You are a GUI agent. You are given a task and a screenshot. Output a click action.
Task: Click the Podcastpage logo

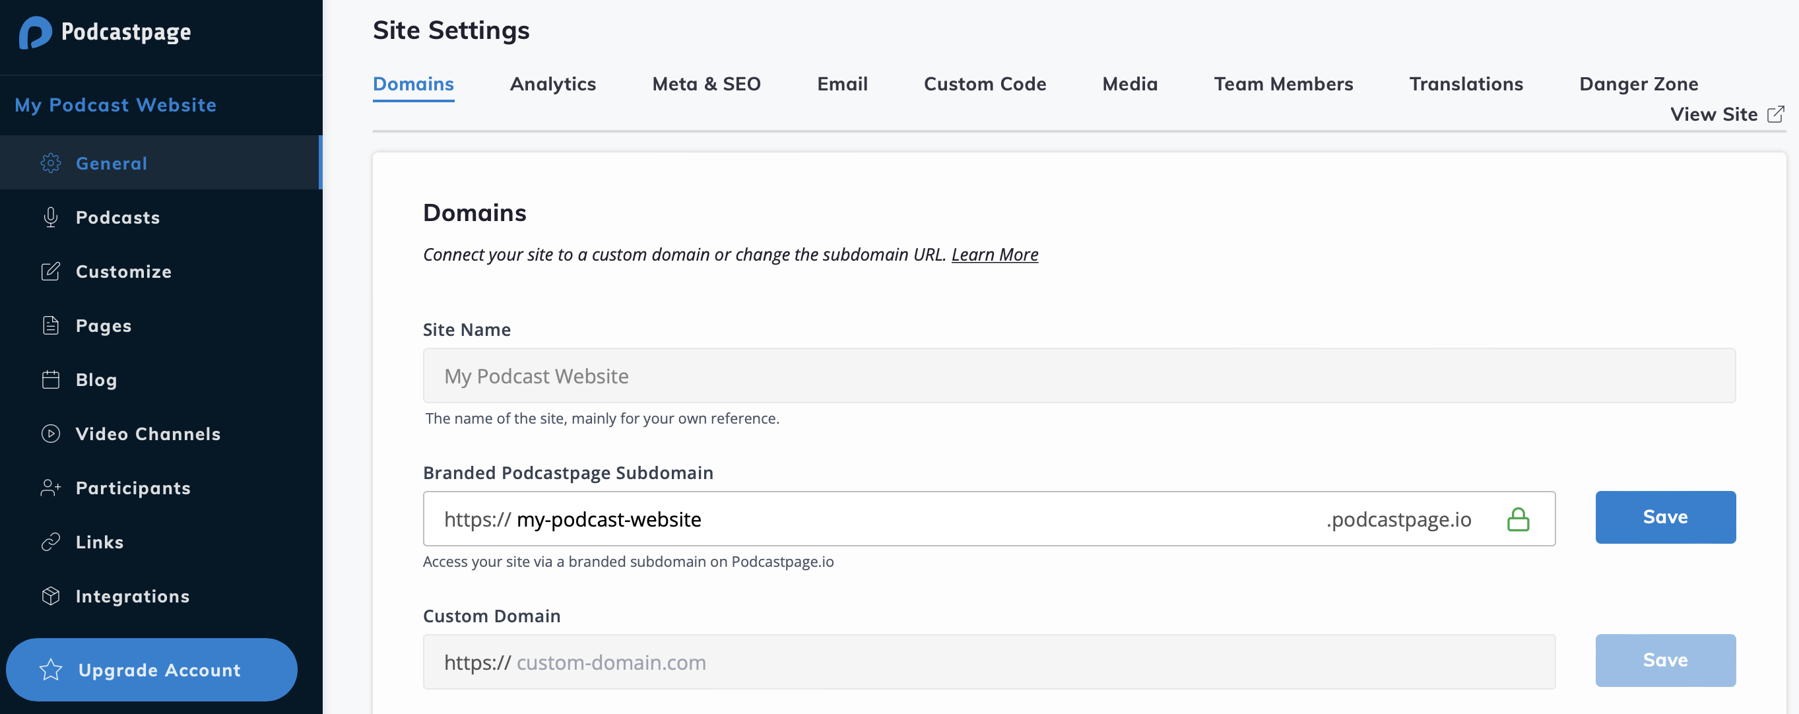tap(38, 32)
